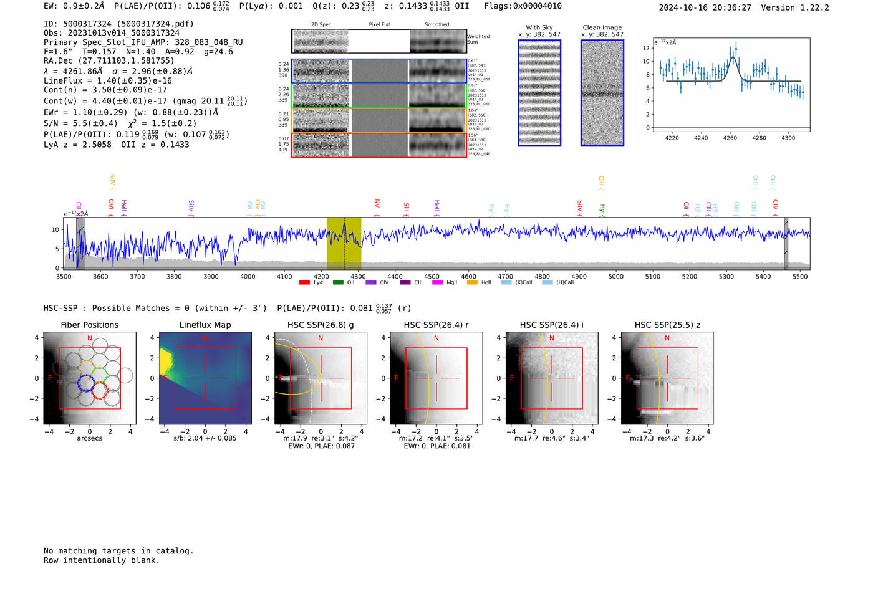Open the With Sky cutout image
The image size is (873, 594).
tap(539, 93)
